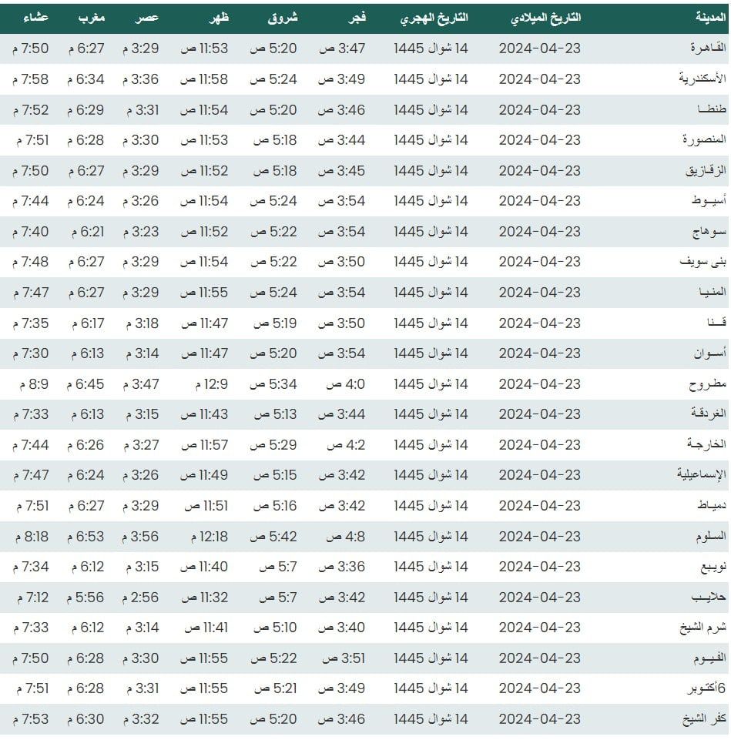
Task: Click the ظهر column header
Action: tap(219, 18)
